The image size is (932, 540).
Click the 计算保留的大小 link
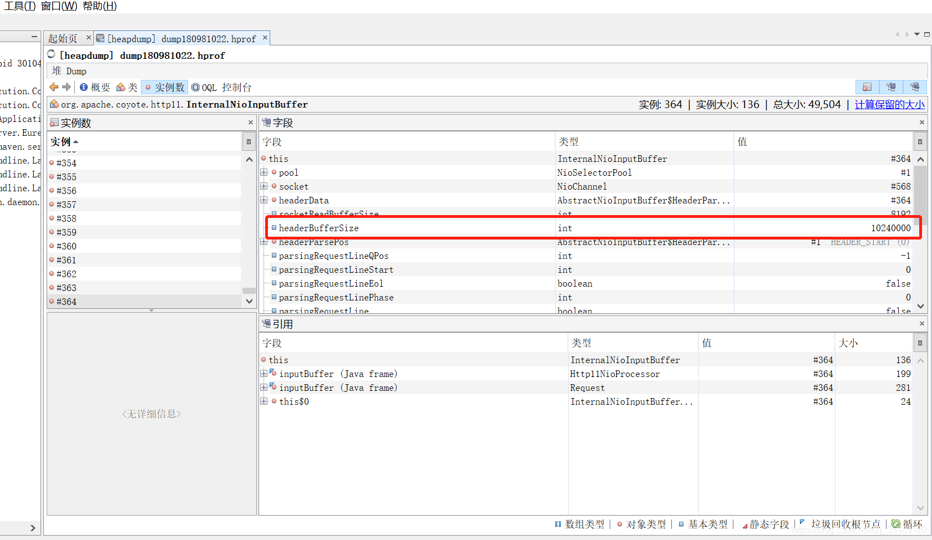[x=889, y=104]
